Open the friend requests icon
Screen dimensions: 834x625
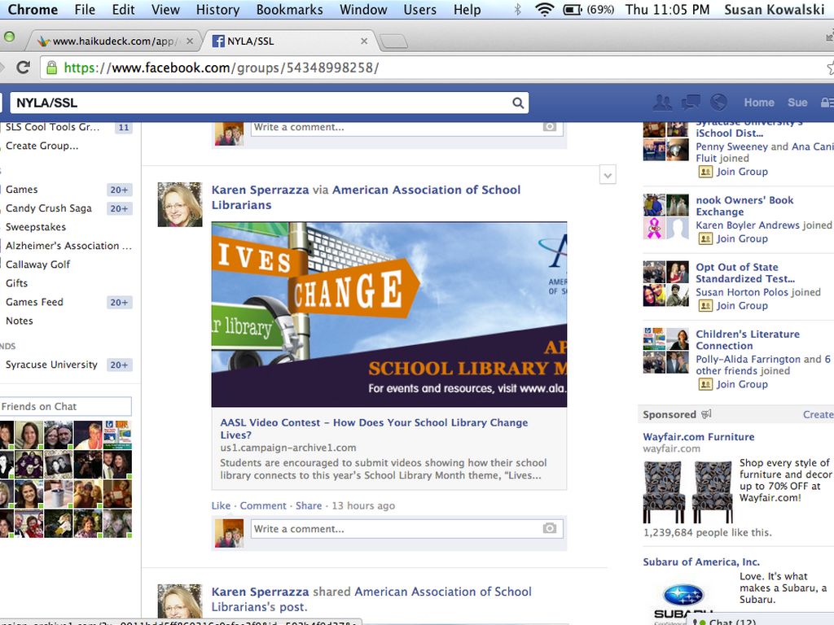click(x=662, y=103)
